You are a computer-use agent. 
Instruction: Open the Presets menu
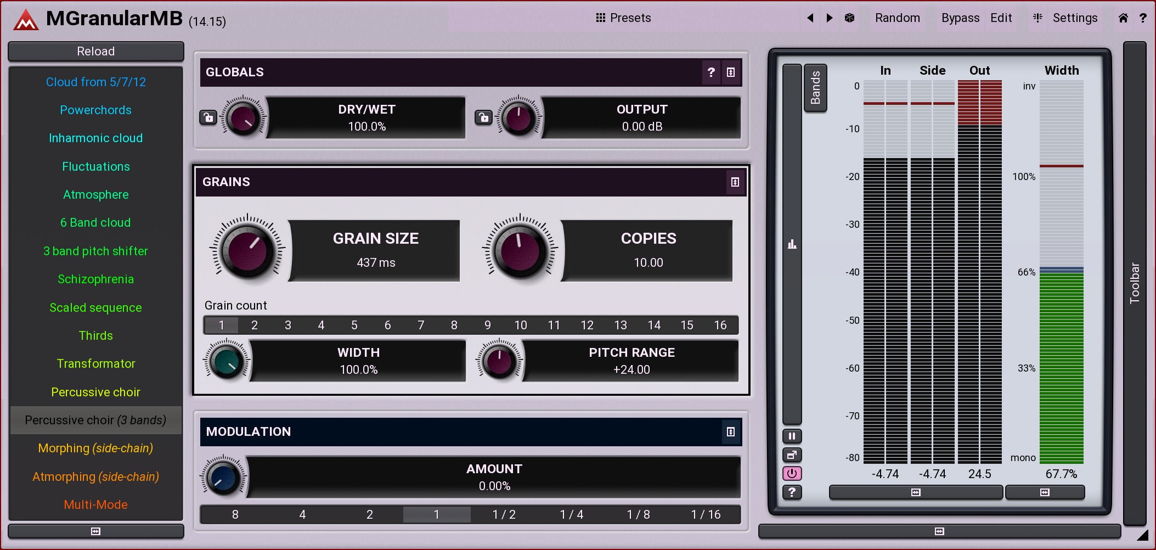(623, 18)
